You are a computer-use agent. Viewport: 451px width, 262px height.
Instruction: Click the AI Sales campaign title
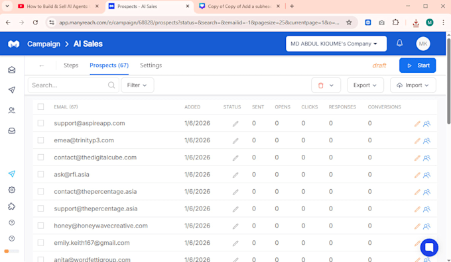pyautogui.click(x=88, y=44)
